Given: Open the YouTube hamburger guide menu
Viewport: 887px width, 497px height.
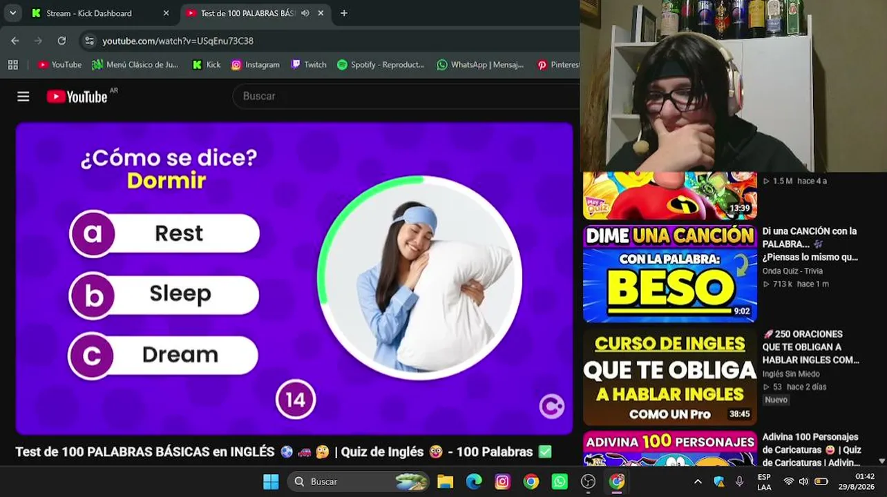Looking at the screenshot, I should (23, 97).
